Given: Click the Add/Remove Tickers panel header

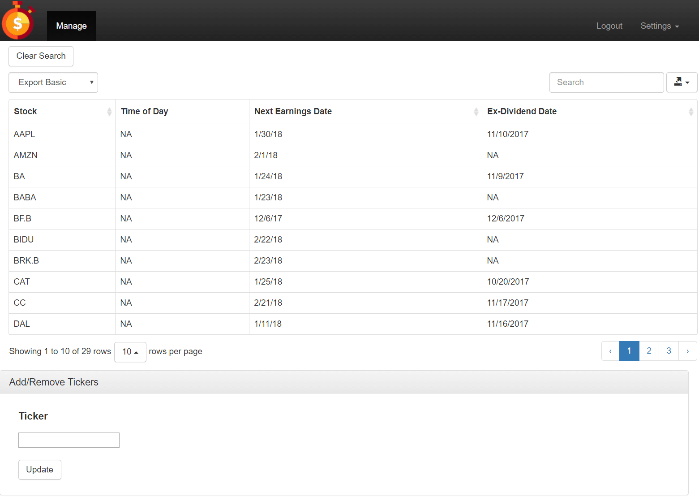Looking at the screenshot, I should pyautogui.click(x=344, y=382).
